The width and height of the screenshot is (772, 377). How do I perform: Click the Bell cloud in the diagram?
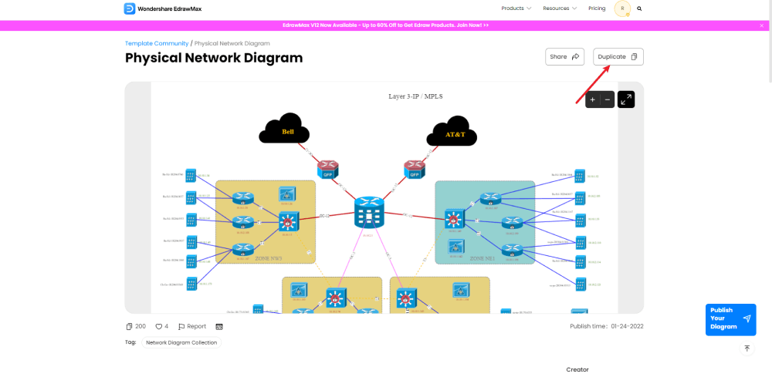pyautogui.click(x=284, y=129)
